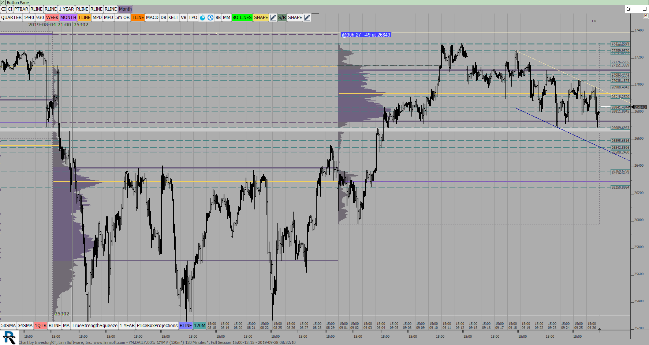Click the '@30h:27 -49 at 26843' label
The width and height of the screenshot is (649, 345).
(x=366, y=35)
